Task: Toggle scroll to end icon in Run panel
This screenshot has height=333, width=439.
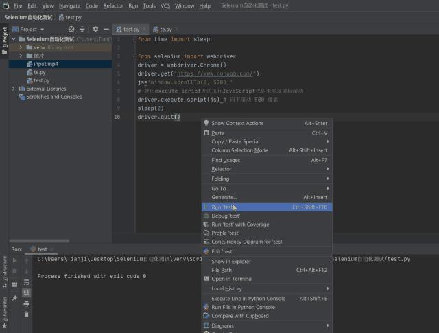Action: (27, 292)
